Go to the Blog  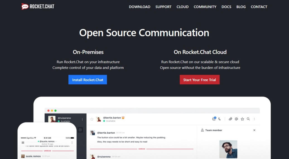pyautogui.click(x=241, y=7)
